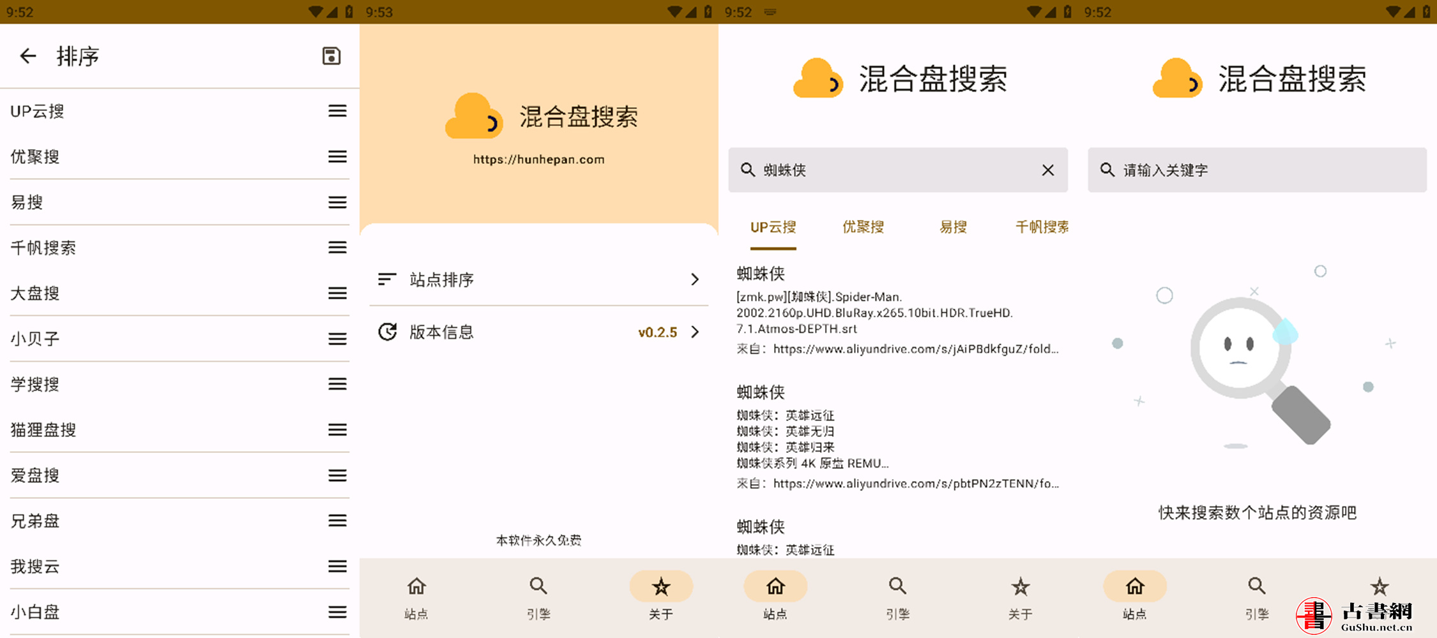Tap the drag handle for 小白盘 row
1437x638 pixels.
point(338,612)
